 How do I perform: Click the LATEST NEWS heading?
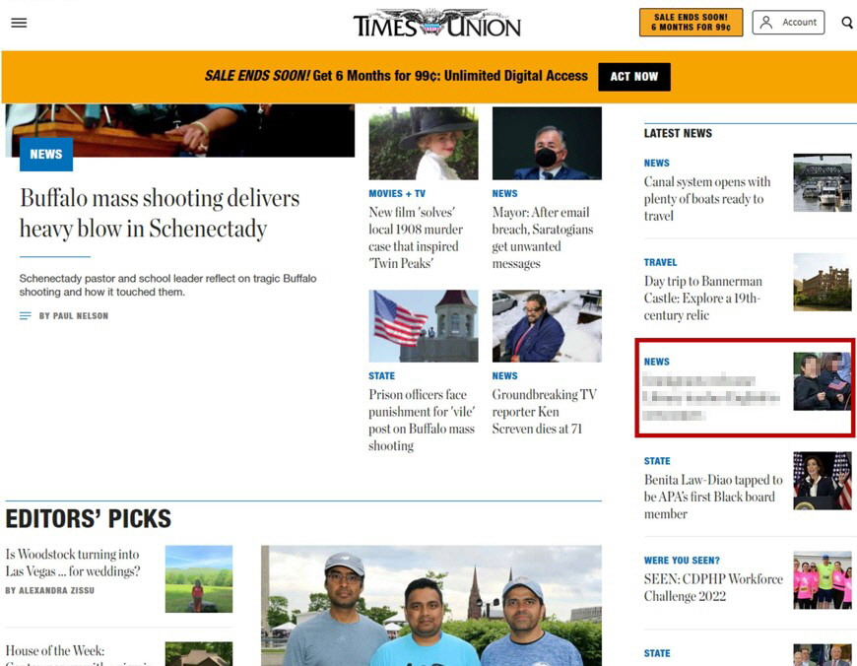(x=678, y=133)
